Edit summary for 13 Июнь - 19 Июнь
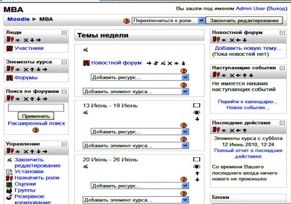This screenshot has height=204, width=291. click(x=85, y=113)
